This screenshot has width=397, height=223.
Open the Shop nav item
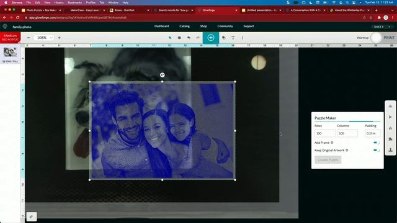coord(203,26)
